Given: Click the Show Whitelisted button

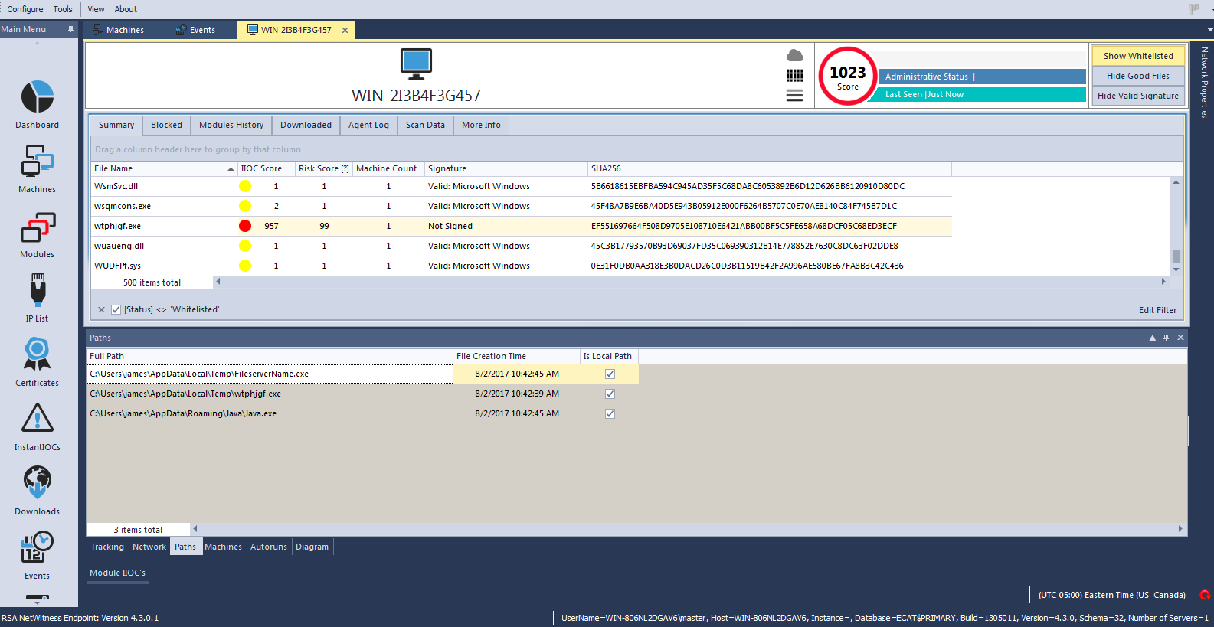Looking at the screenshot, I should (x=1137, y=56).
